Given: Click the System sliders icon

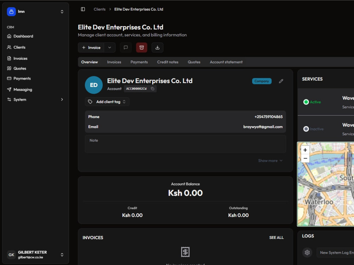Looking at the screenshot, I should (x=9, y=99).
